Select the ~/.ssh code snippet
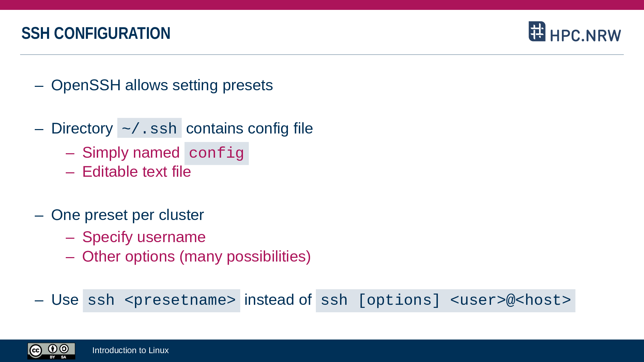Image resolution: width=644 pixels, height=362 pixels. 149,128
